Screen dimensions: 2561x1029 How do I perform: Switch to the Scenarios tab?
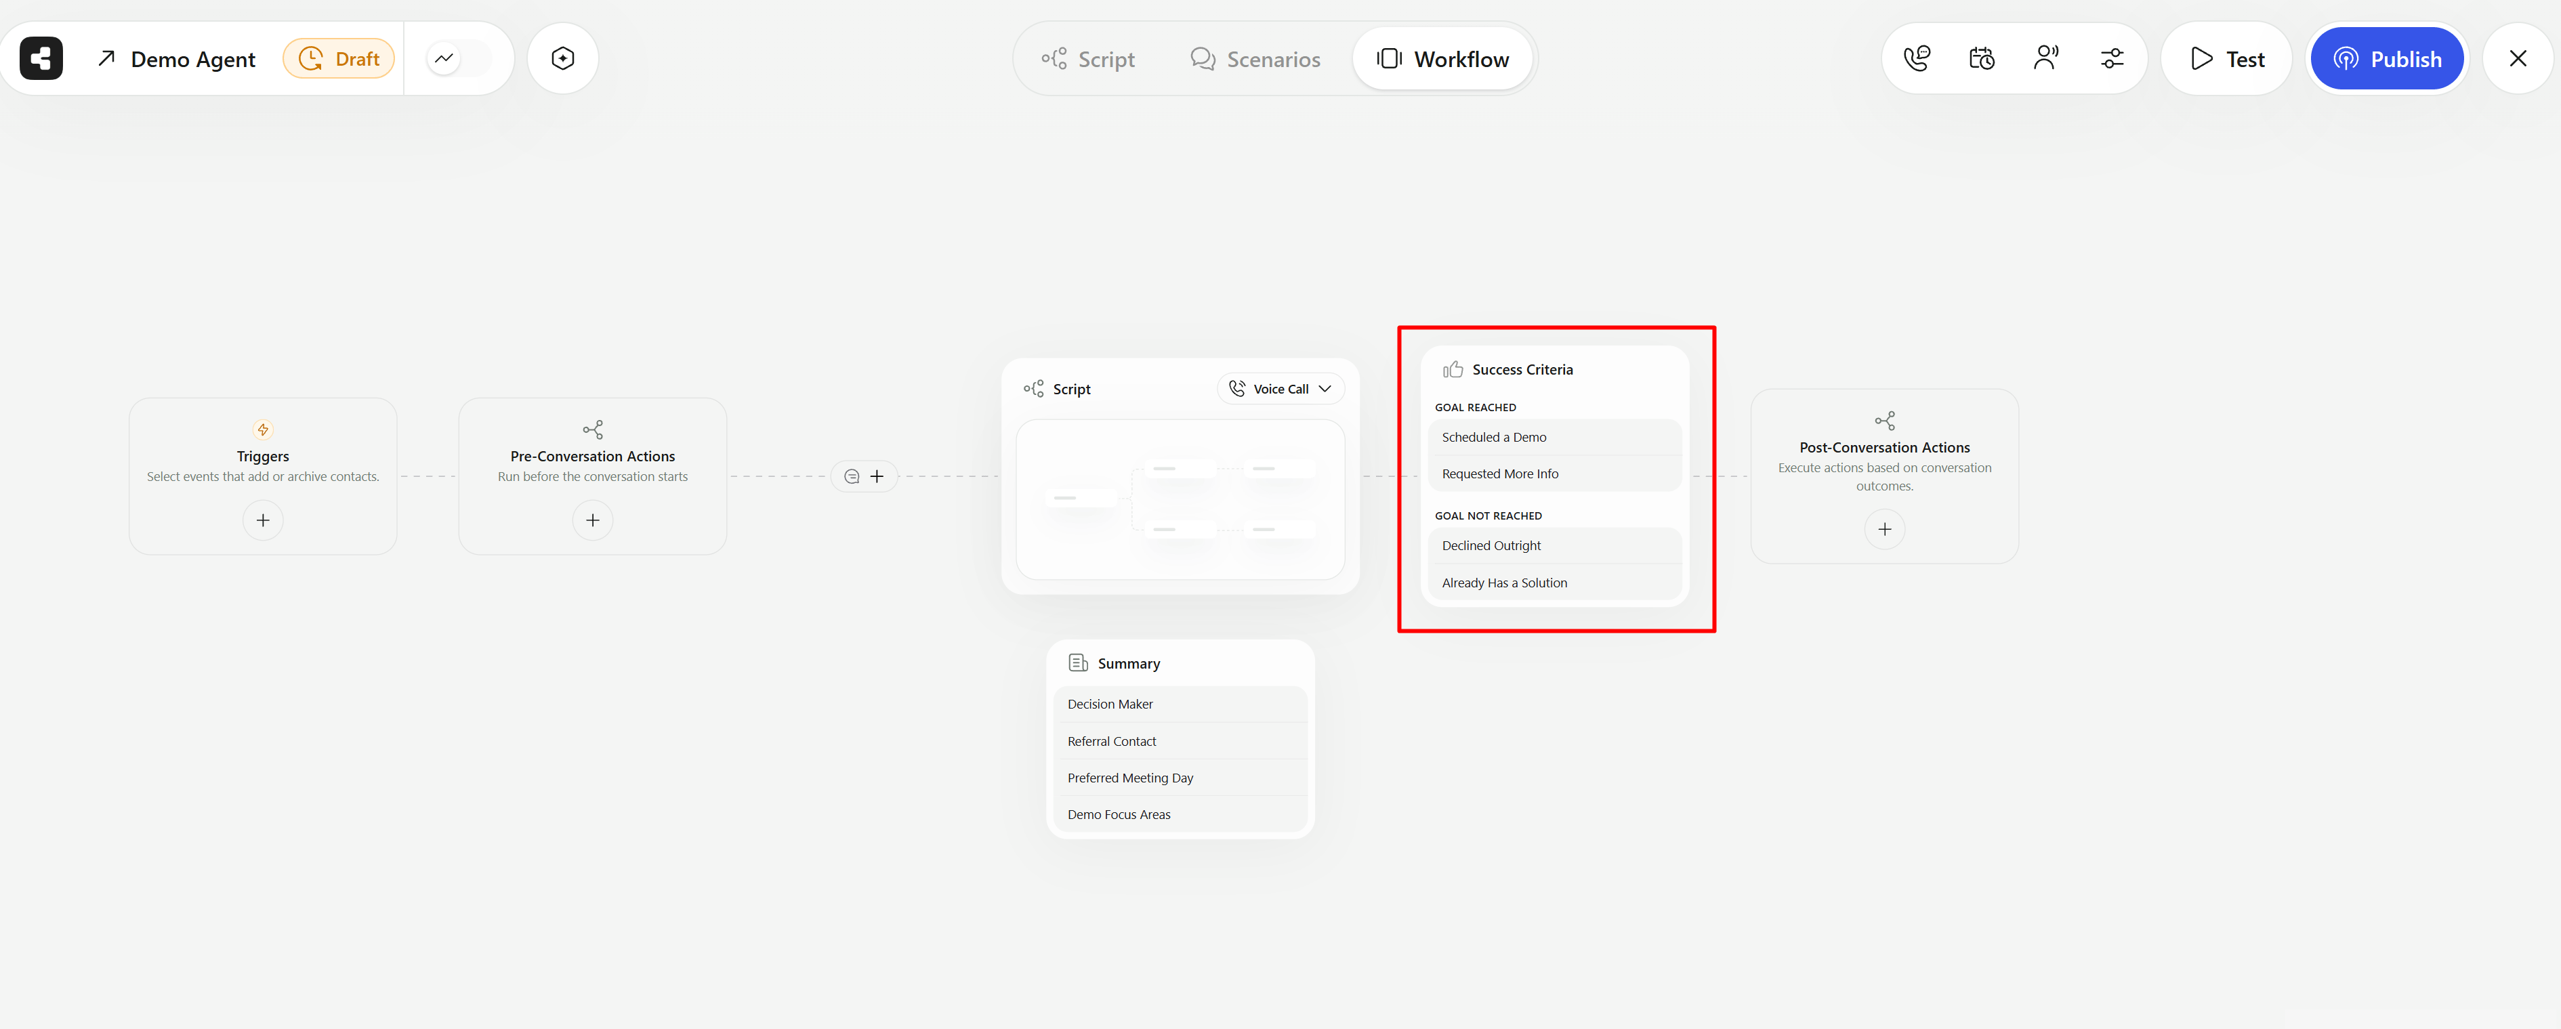coord(1255,59)
